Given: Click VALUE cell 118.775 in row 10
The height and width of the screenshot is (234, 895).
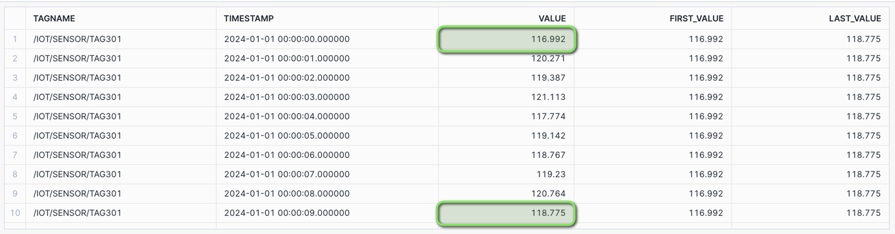Looking at the screenshot, I should click(x=507, y=213).
